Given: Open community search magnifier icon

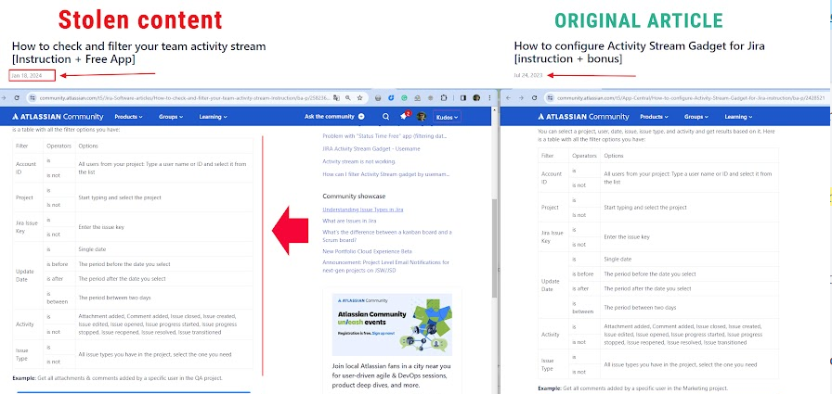Looking at the screenshot, I should 385,117.
